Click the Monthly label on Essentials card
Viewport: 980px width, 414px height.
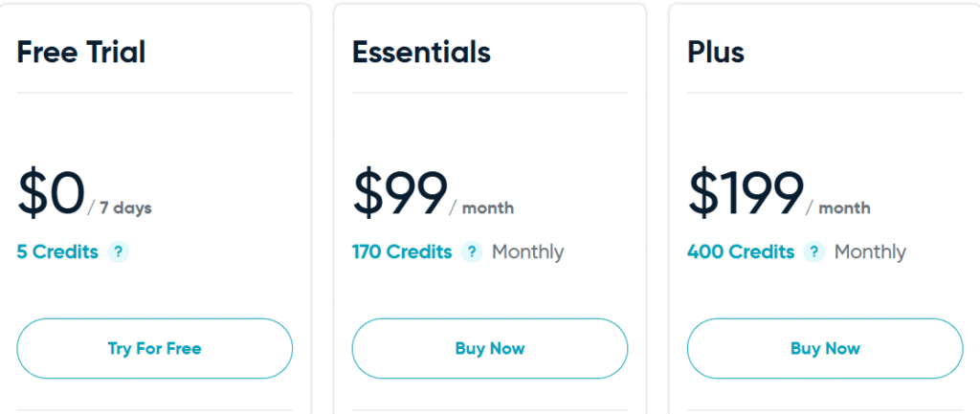pos(527,252)
